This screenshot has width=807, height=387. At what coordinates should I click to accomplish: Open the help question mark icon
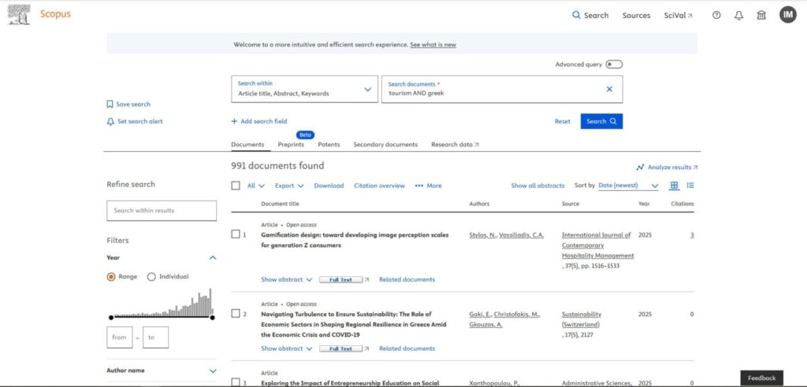716,16
